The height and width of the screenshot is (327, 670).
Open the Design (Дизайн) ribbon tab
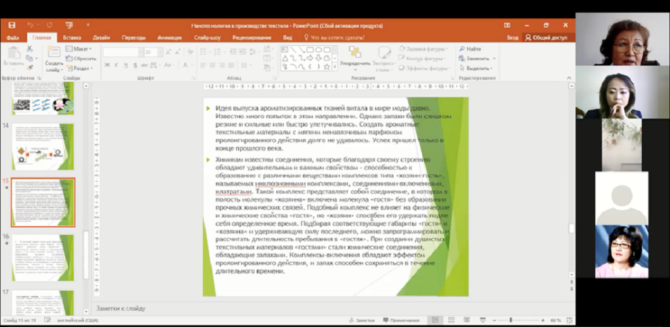coord(100,37)
